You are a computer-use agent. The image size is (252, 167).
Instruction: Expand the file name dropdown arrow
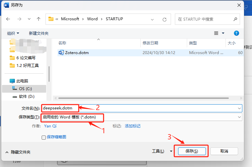[239, 108]
